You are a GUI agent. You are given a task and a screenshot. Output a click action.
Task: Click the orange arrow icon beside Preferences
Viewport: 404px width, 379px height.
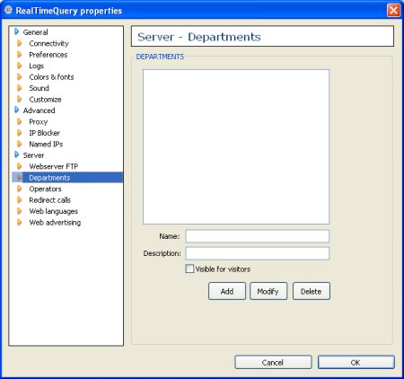click(x=20, y=55)
